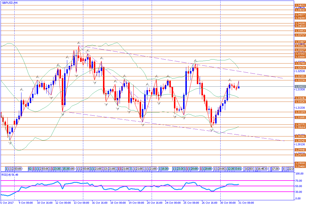The width and height of the screenshot is (309, 206).
Task: Click the 1.29940 price level label
Action: click(300, 150)
